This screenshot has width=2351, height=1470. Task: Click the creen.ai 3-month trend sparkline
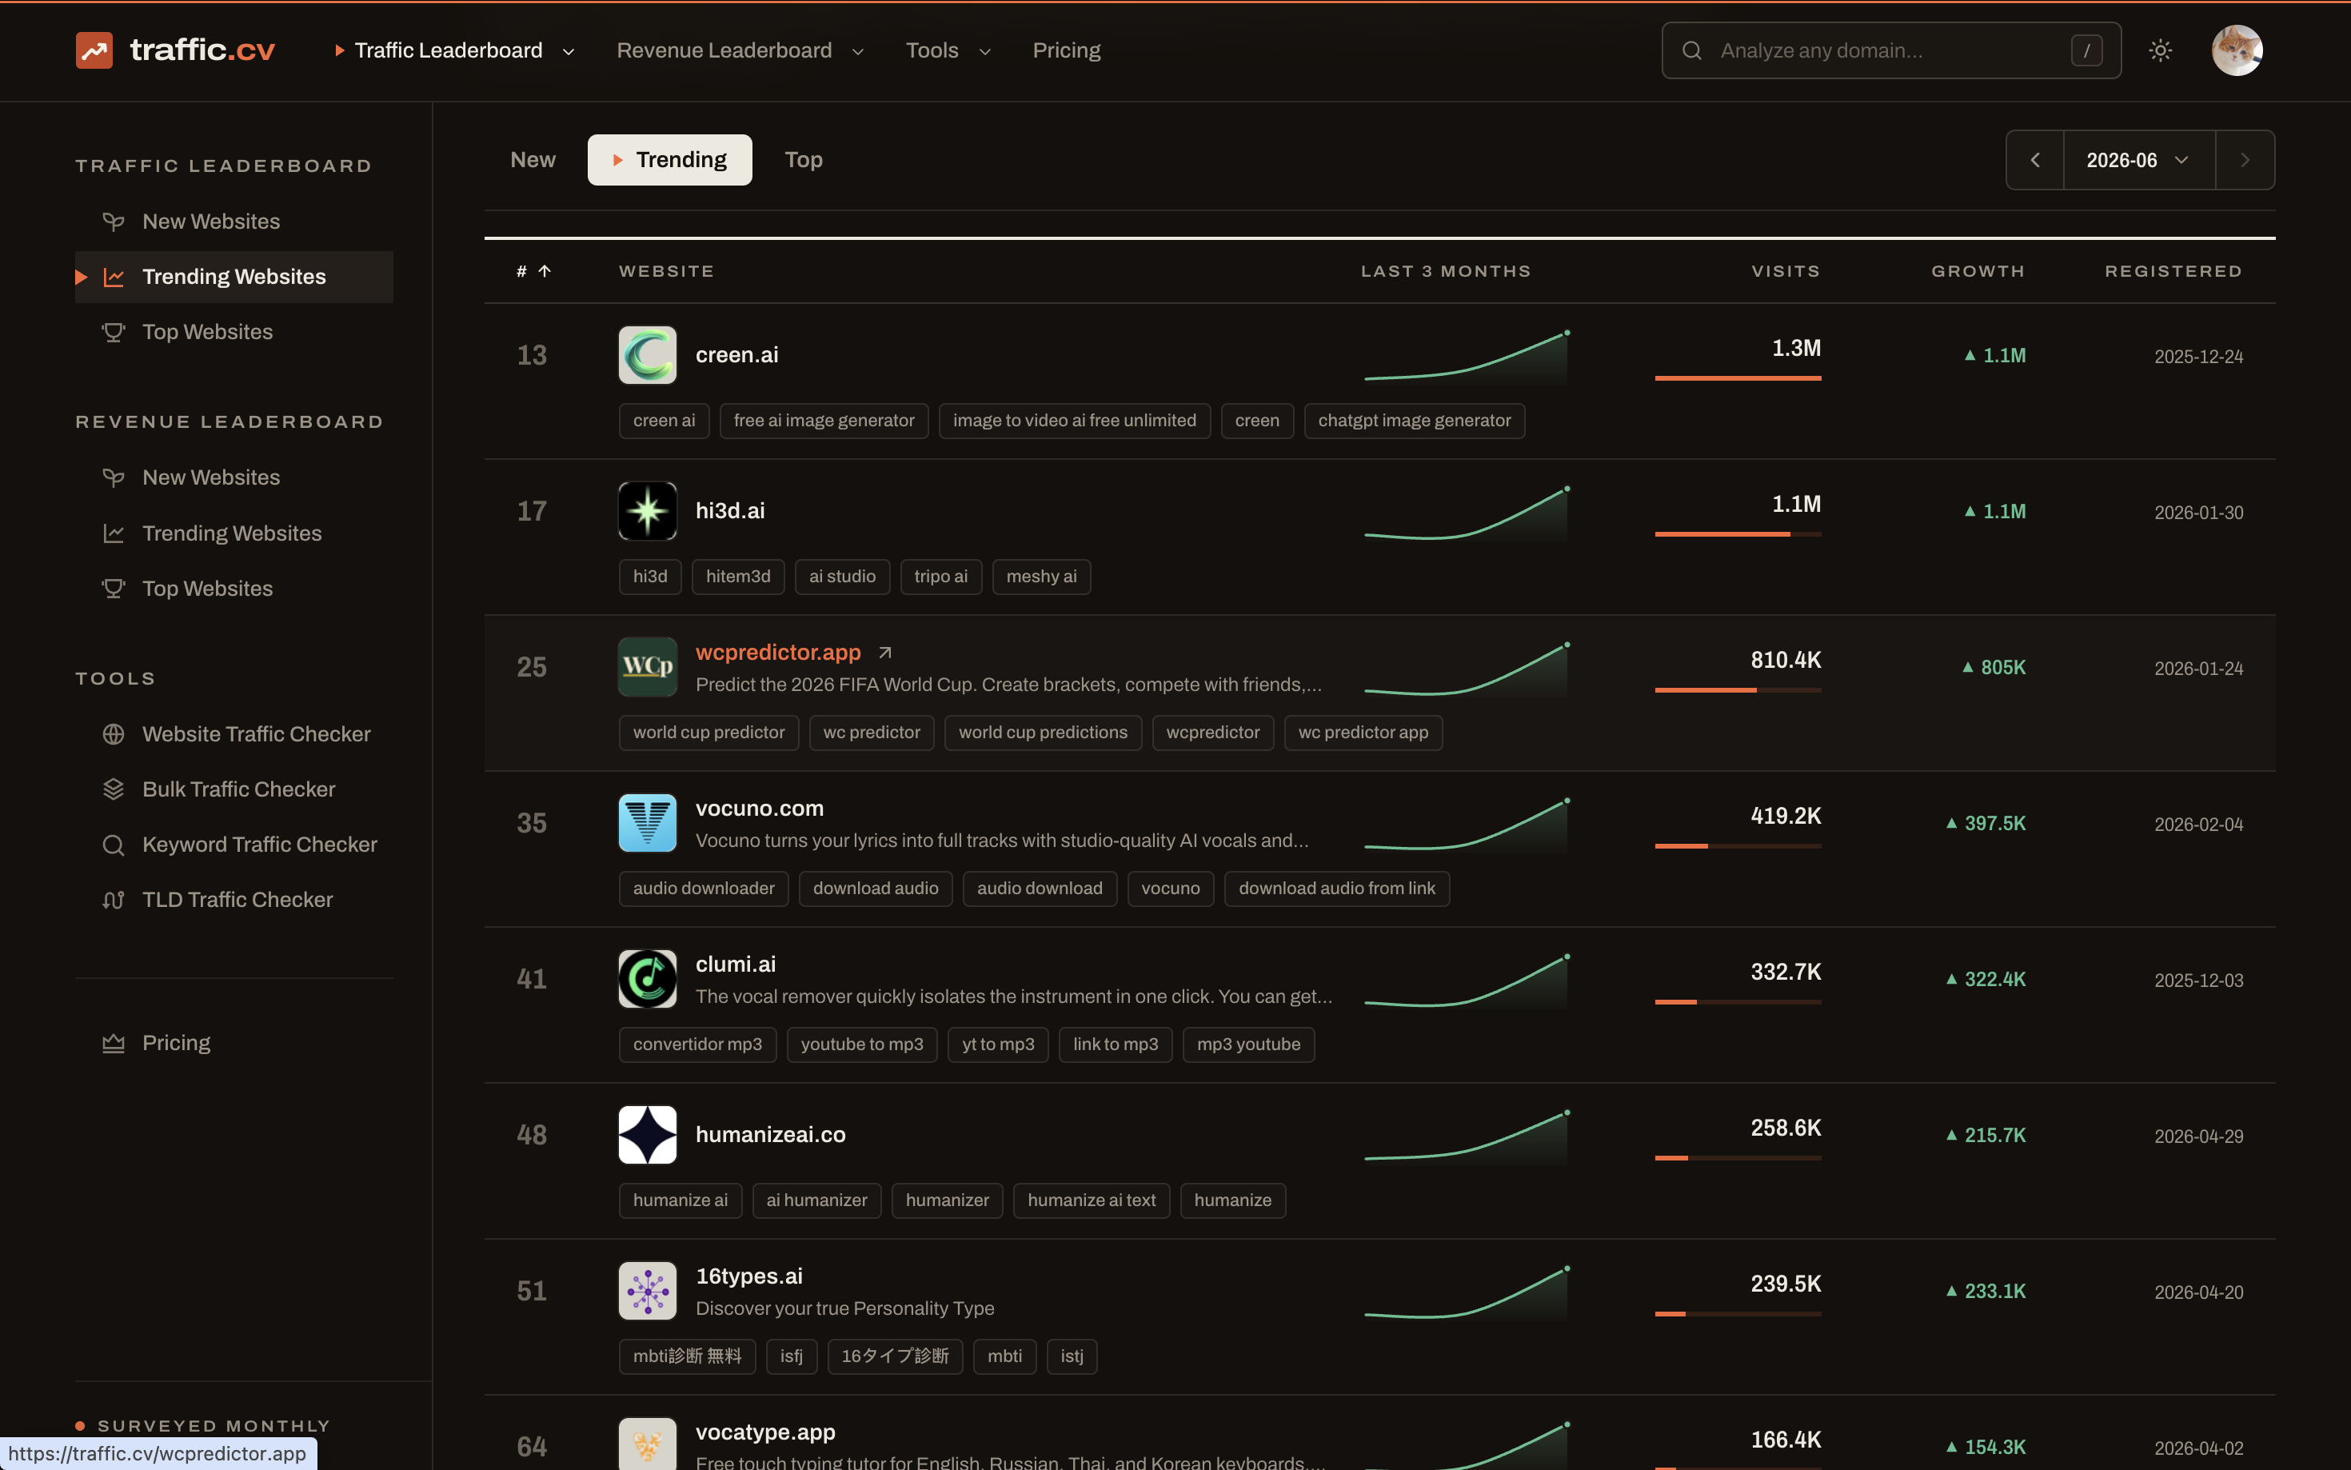pos(1467,357)
